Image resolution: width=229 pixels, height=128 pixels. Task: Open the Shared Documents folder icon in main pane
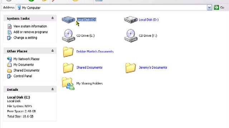[x=68, y=68]
